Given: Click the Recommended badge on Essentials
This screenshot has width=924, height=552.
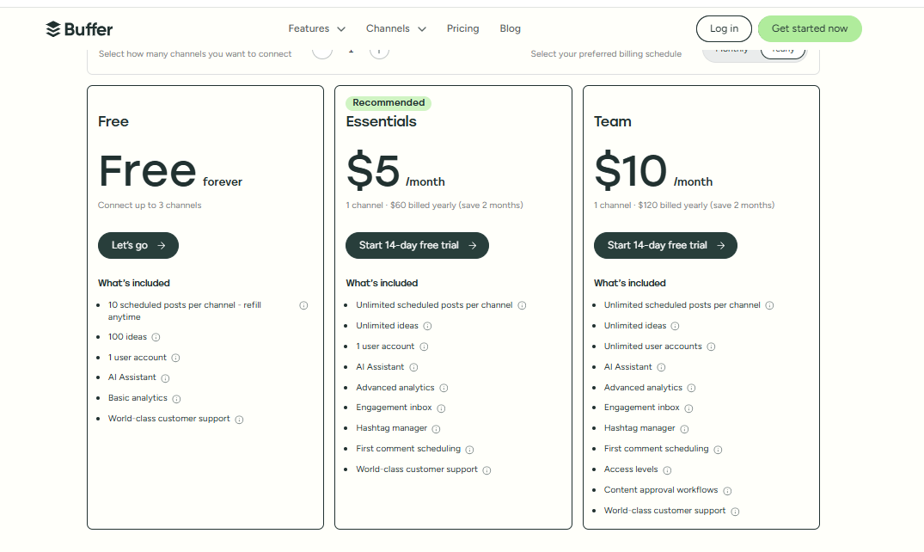Looking at the screenshot, I should pyautogui.click(x=389, y=102).
